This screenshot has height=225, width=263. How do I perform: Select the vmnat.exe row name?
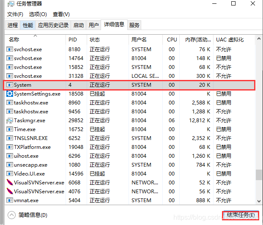click(x=26, y=200)
